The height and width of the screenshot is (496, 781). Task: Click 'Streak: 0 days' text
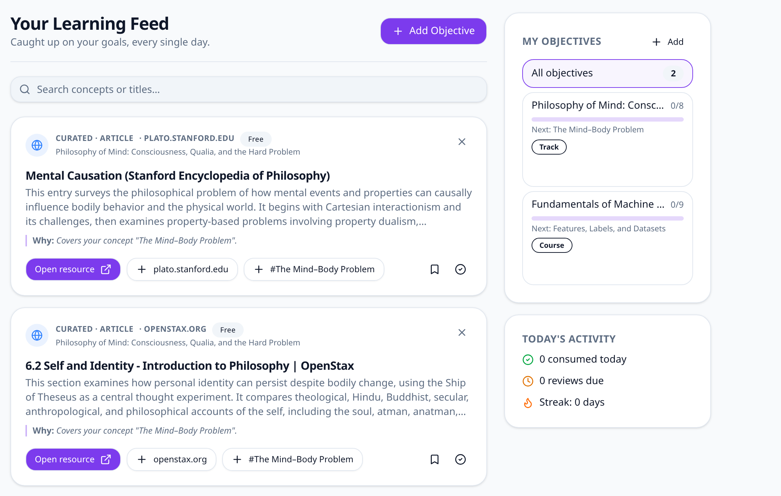coord(572,402)
